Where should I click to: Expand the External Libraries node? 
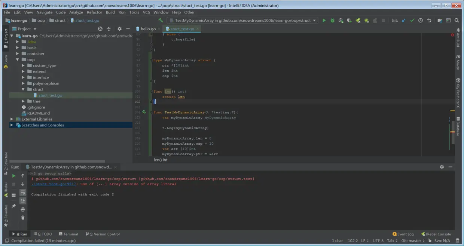click(x=11, y=119)
